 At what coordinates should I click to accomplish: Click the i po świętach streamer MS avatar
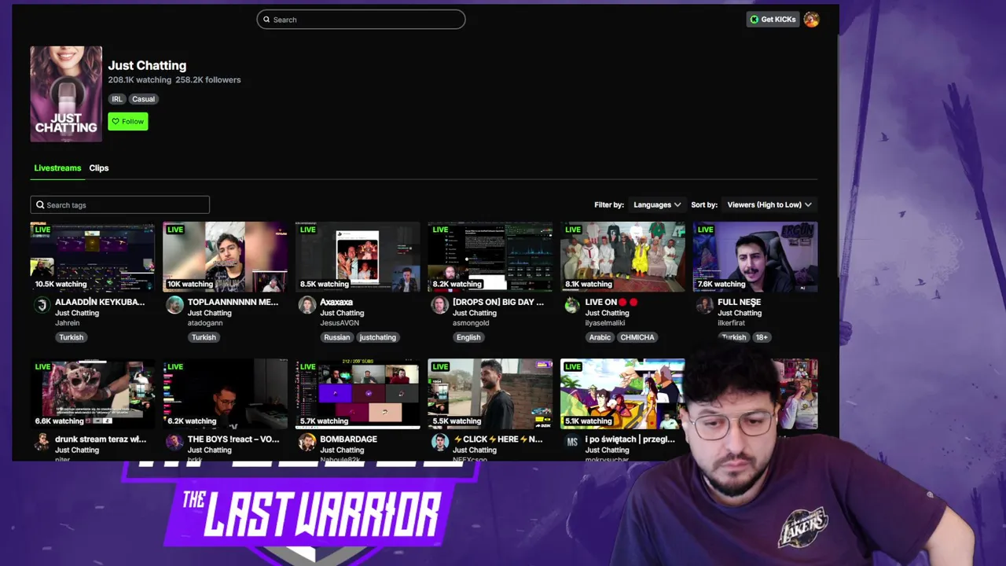[x=572, y=443]
